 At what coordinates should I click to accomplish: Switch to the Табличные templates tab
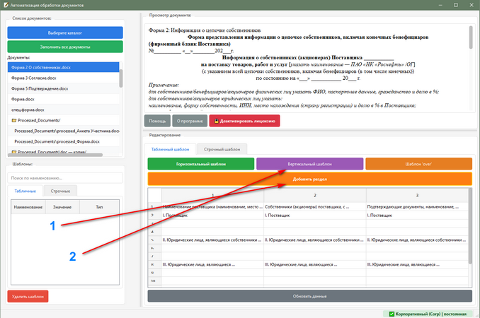[25, 191]
